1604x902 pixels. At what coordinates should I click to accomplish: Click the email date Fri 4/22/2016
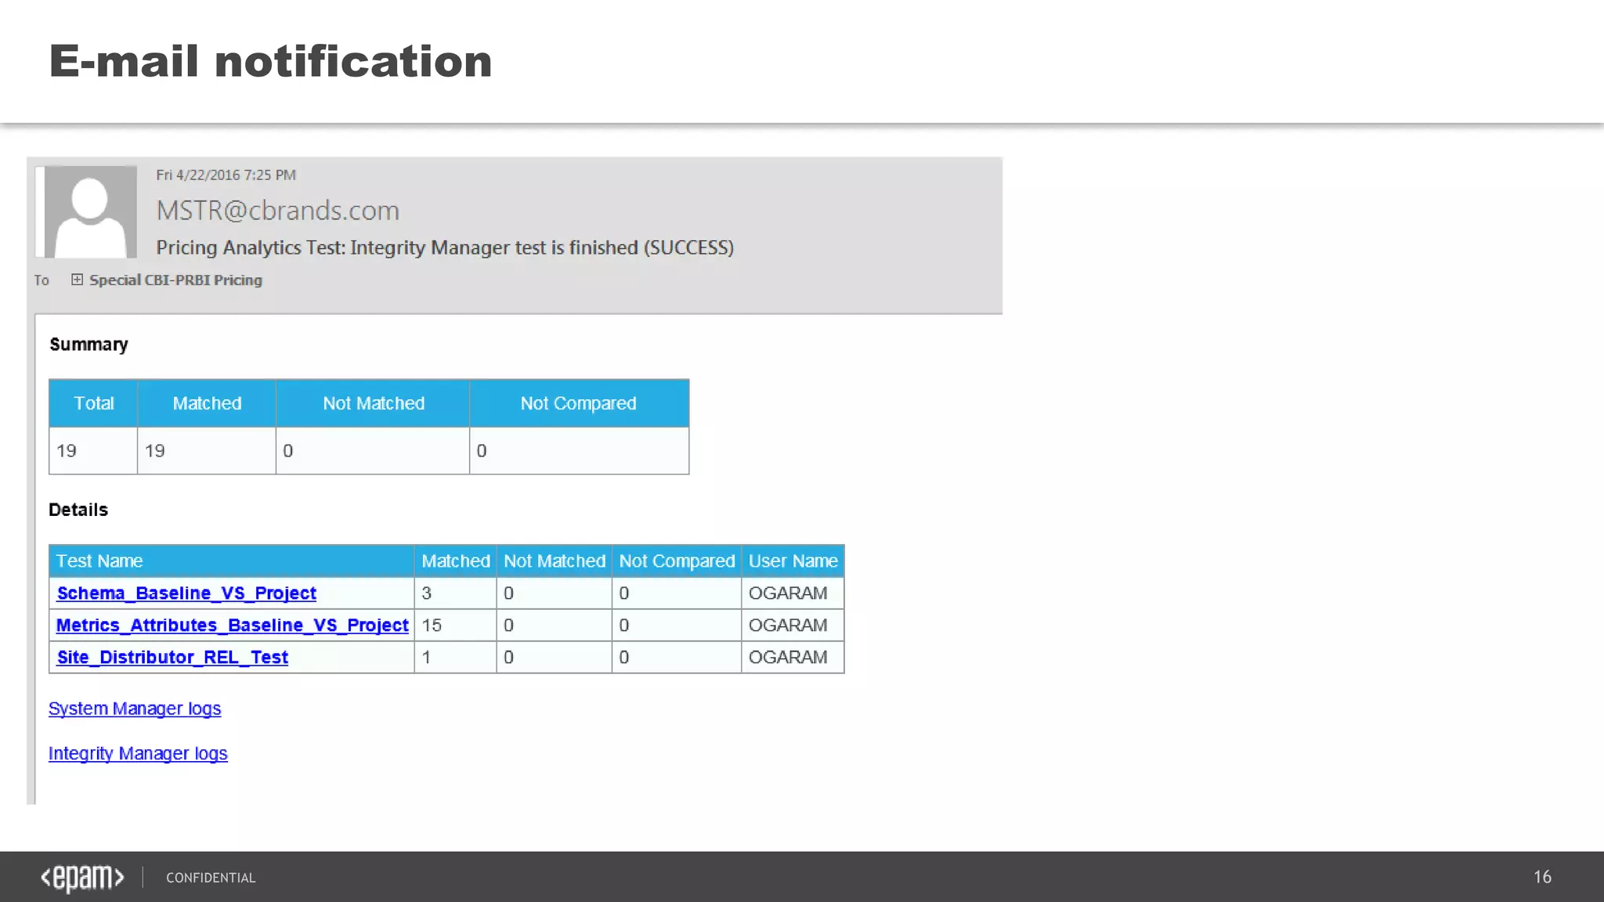tap(226, 175)
